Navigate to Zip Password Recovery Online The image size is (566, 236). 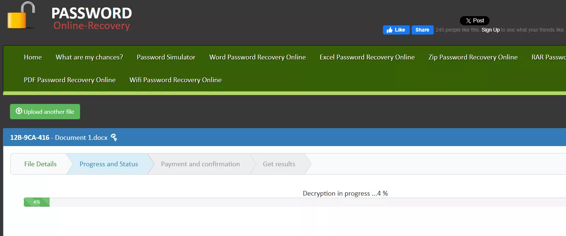[473, 57]
